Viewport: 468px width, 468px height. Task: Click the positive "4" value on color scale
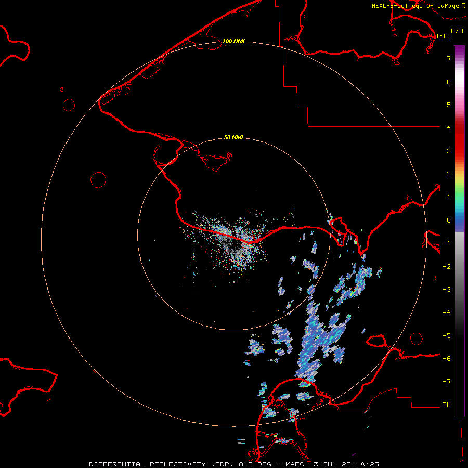pos(449,128)
